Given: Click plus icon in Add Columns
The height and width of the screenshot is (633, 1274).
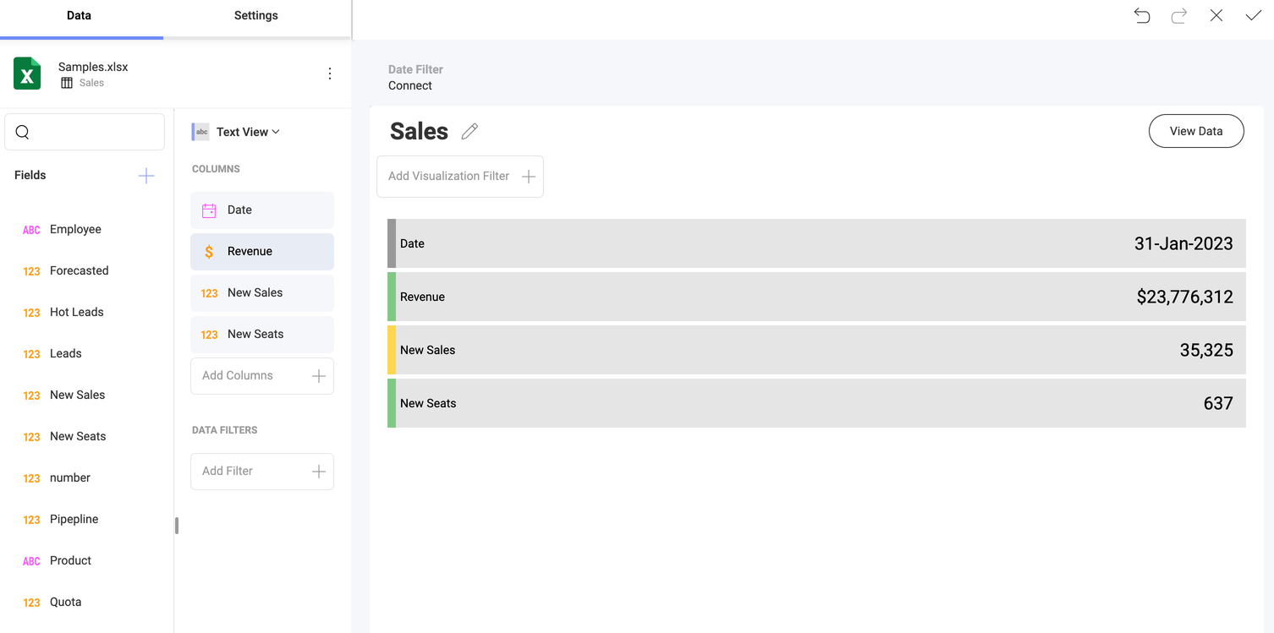Looking at the screenshot, I should click(x=319, y=376).
